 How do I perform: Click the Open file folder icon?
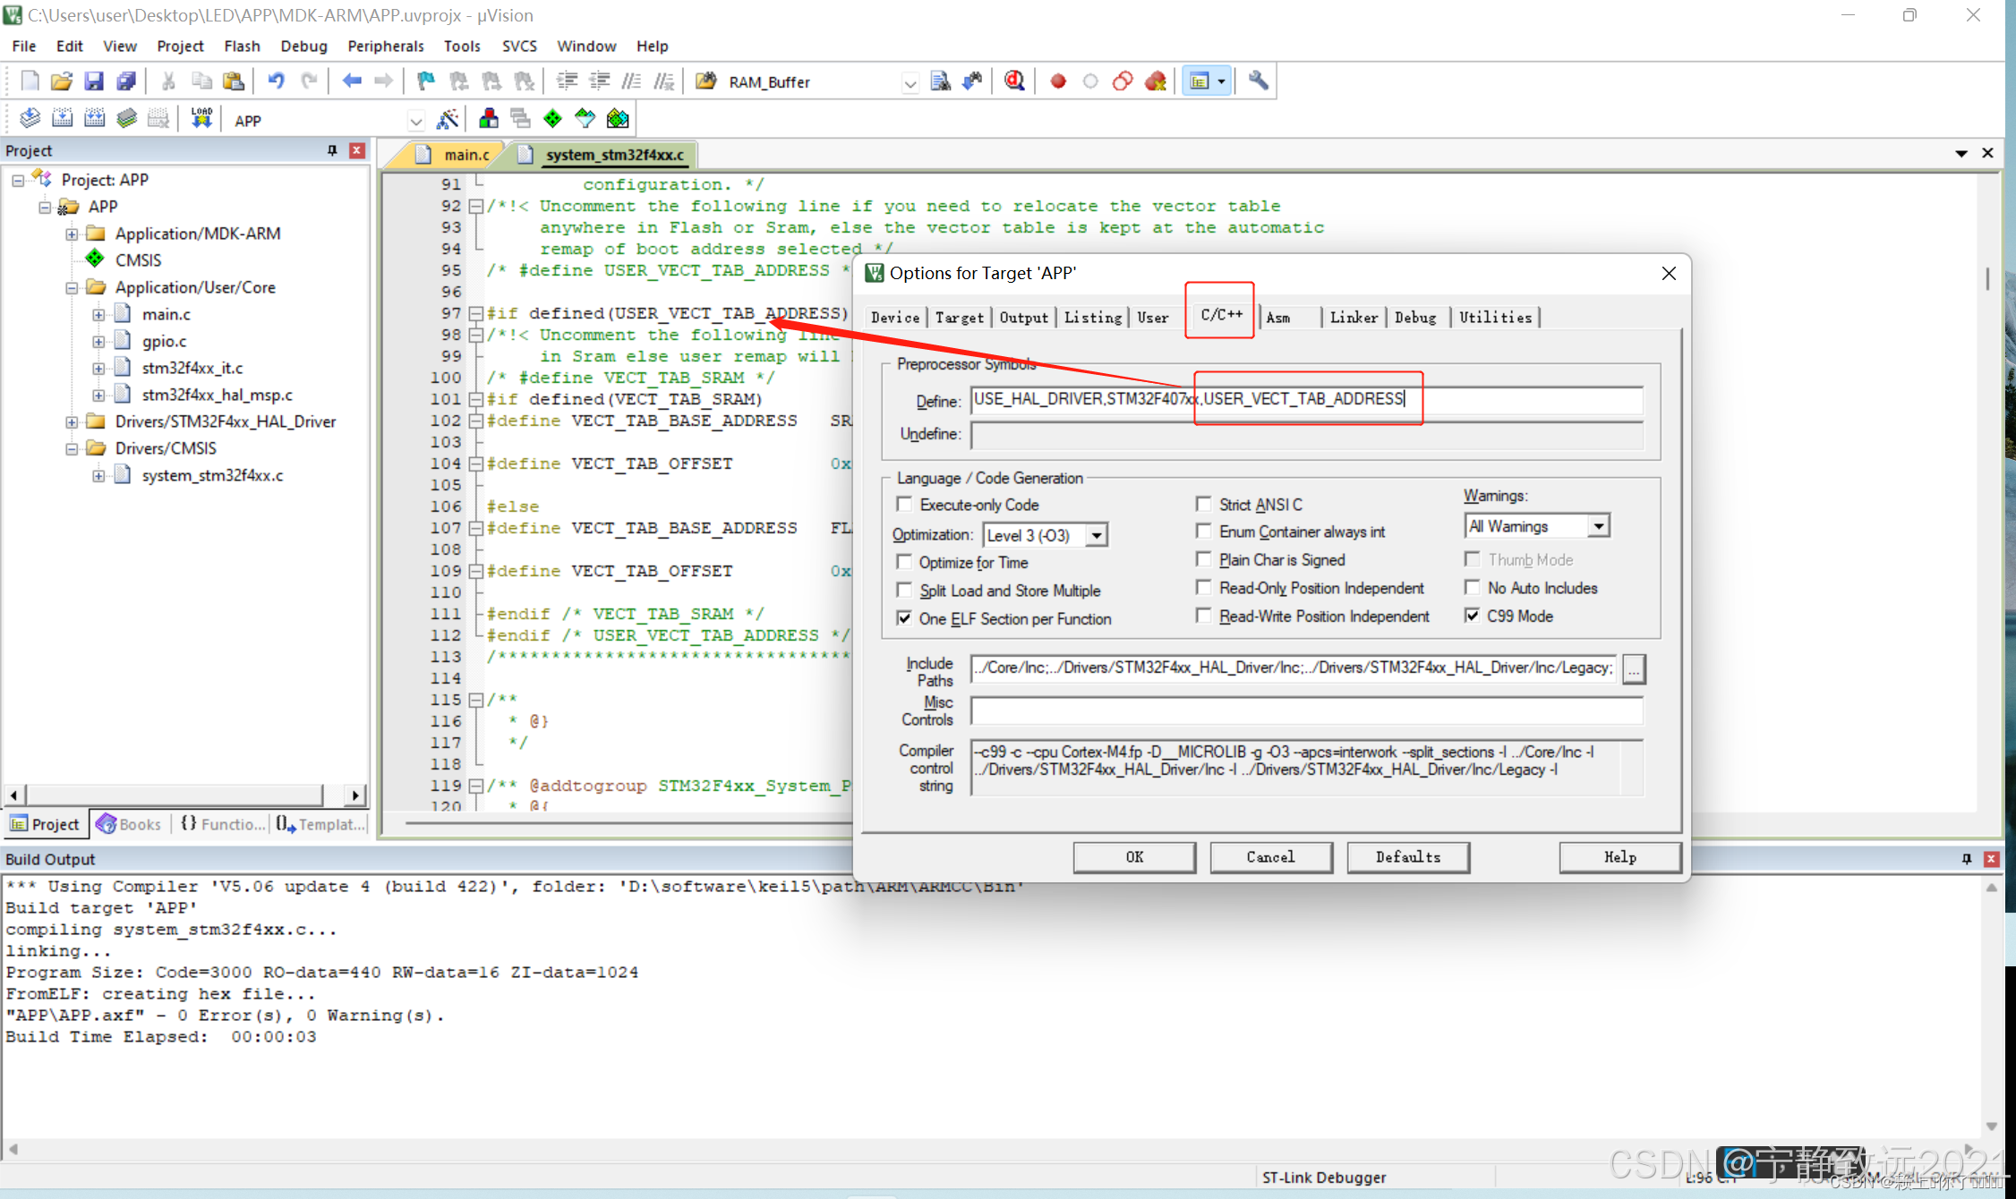[62, 81]
